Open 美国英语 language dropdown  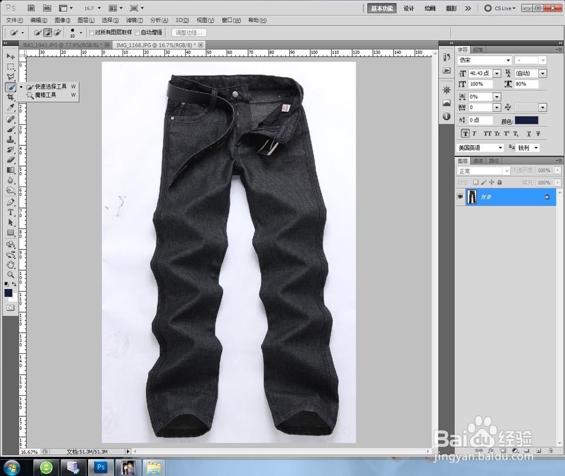click(500, 148)
